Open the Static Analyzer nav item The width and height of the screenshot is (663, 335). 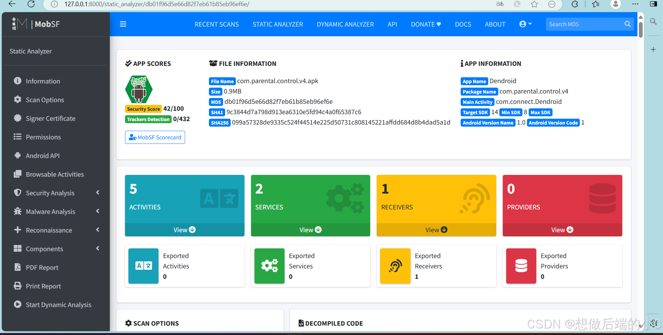point(278,24)
